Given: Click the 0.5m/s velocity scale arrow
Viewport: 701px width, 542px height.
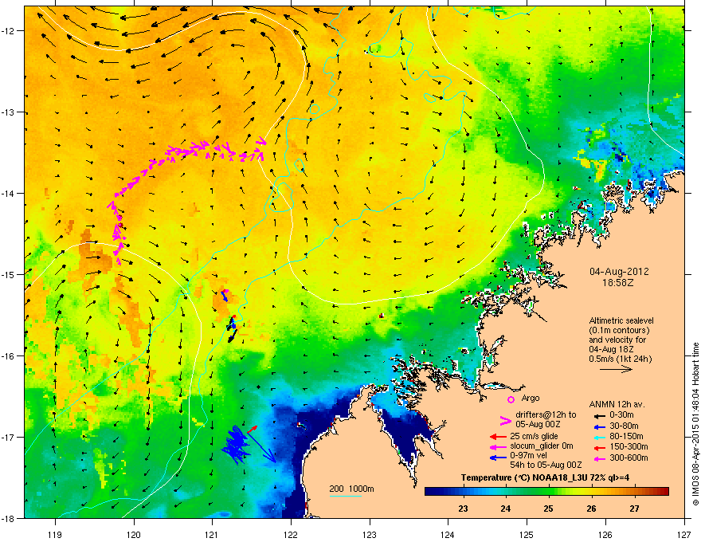Looking at the screenshot, I should click(616, 369).
